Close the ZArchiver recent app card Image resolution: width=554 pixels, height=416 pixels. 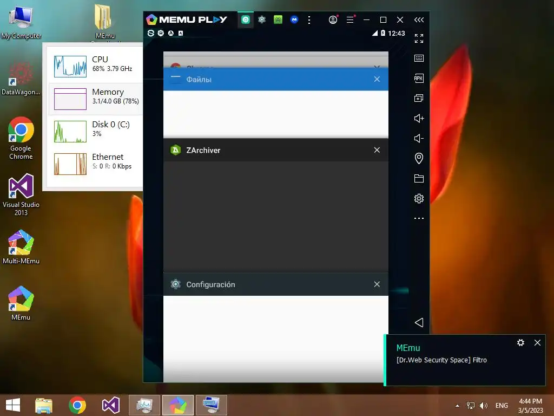point(377,150)
